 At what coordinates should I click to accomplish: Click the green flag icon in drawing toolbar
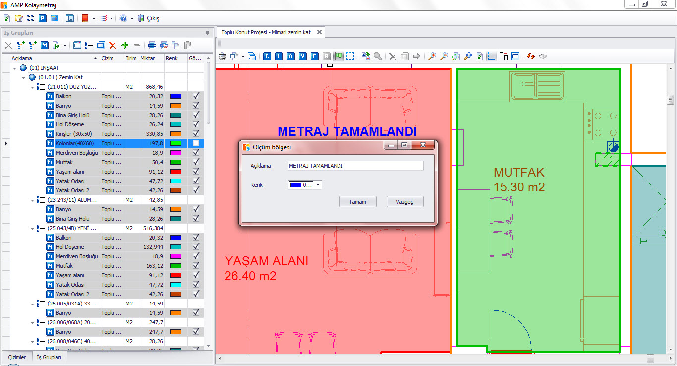click(x=339, y=56)
